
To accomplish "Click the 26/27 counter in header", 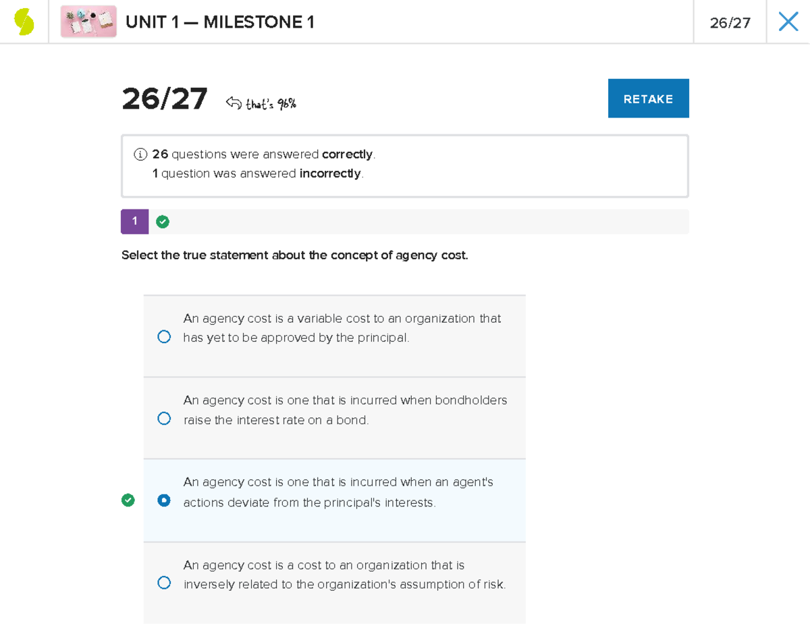I will [x=730, y=23].
